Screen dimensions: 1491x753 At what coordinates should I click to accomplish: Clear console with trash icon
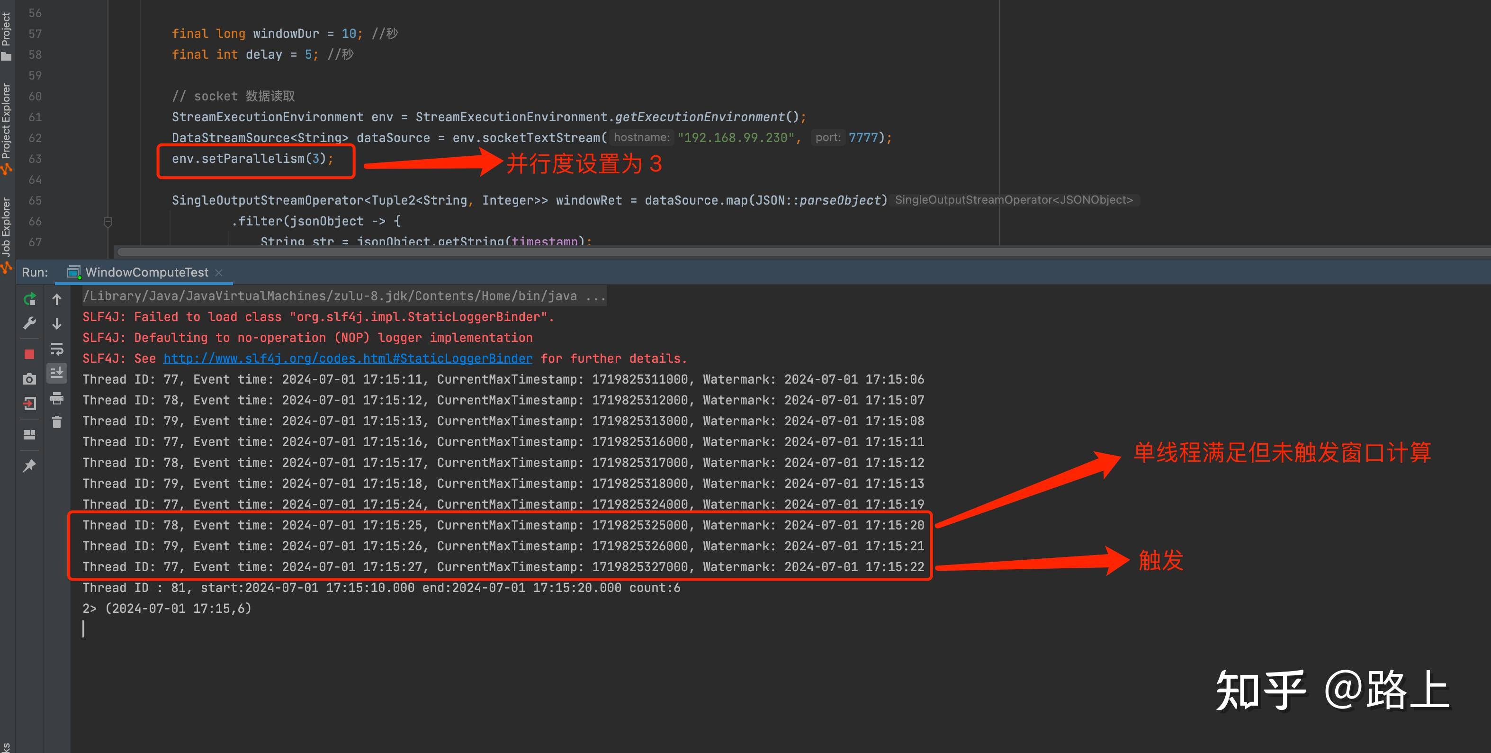click(57, 422)
